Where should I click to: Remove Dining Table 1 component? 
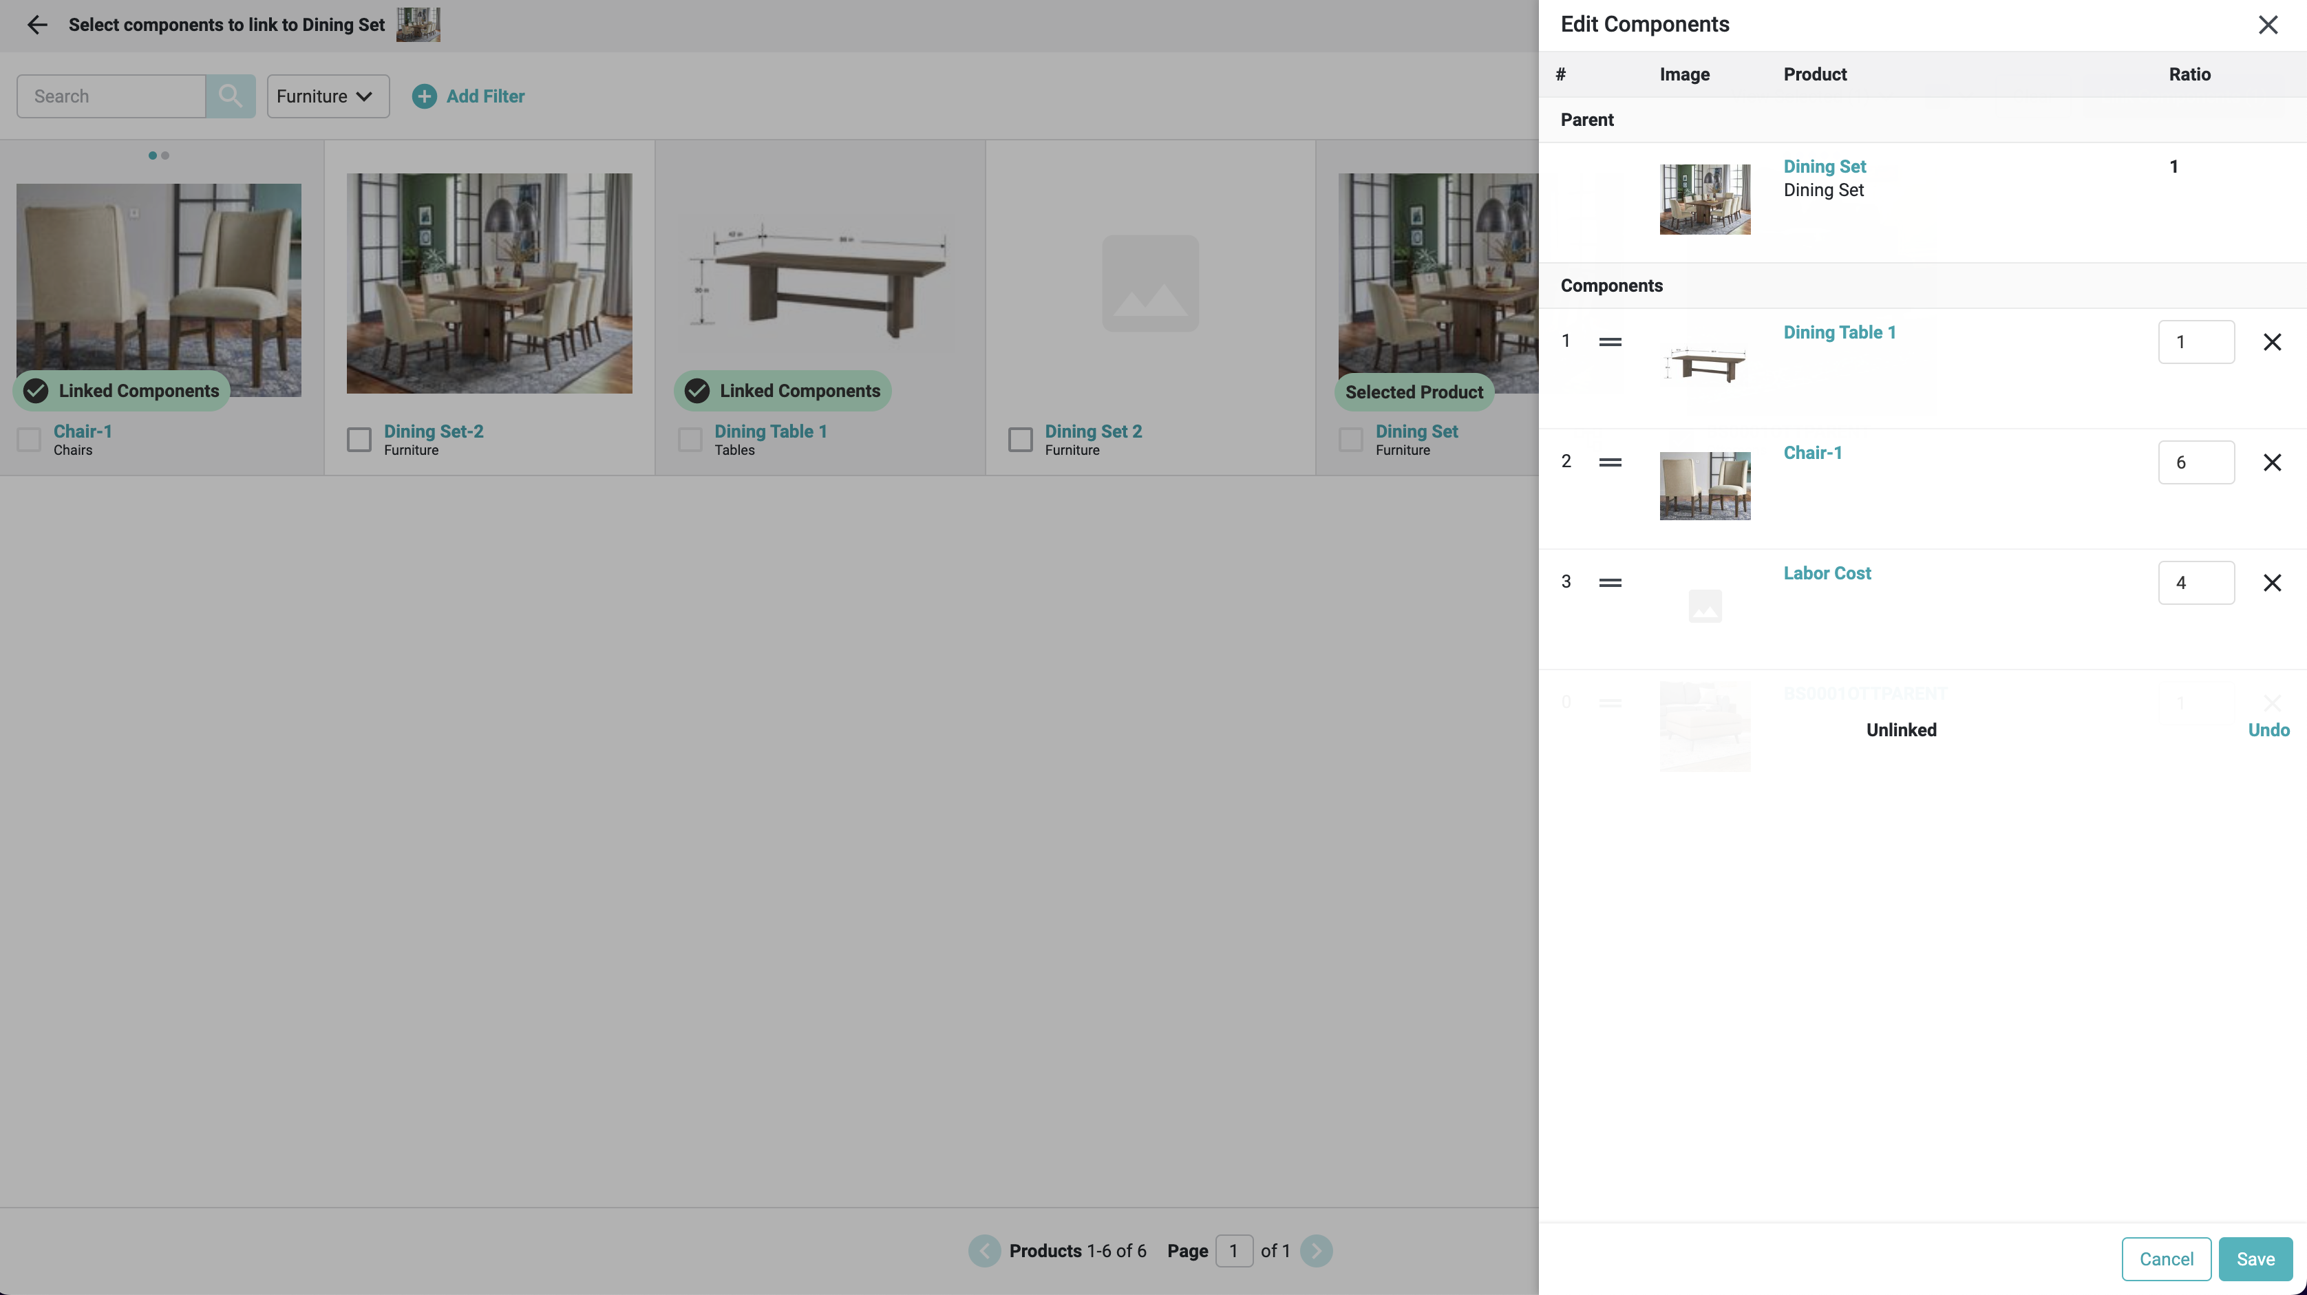point(2271,342)
